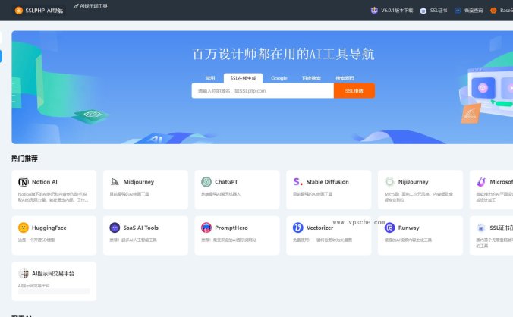Click the orange Base64 nav icon
The height and width of the screenshot is (317, 513).
[x=493, y=11]
